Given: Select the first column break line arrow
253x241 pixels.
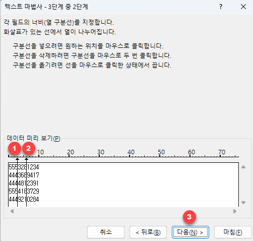Looking at the screenshot, I should [18, 159].
